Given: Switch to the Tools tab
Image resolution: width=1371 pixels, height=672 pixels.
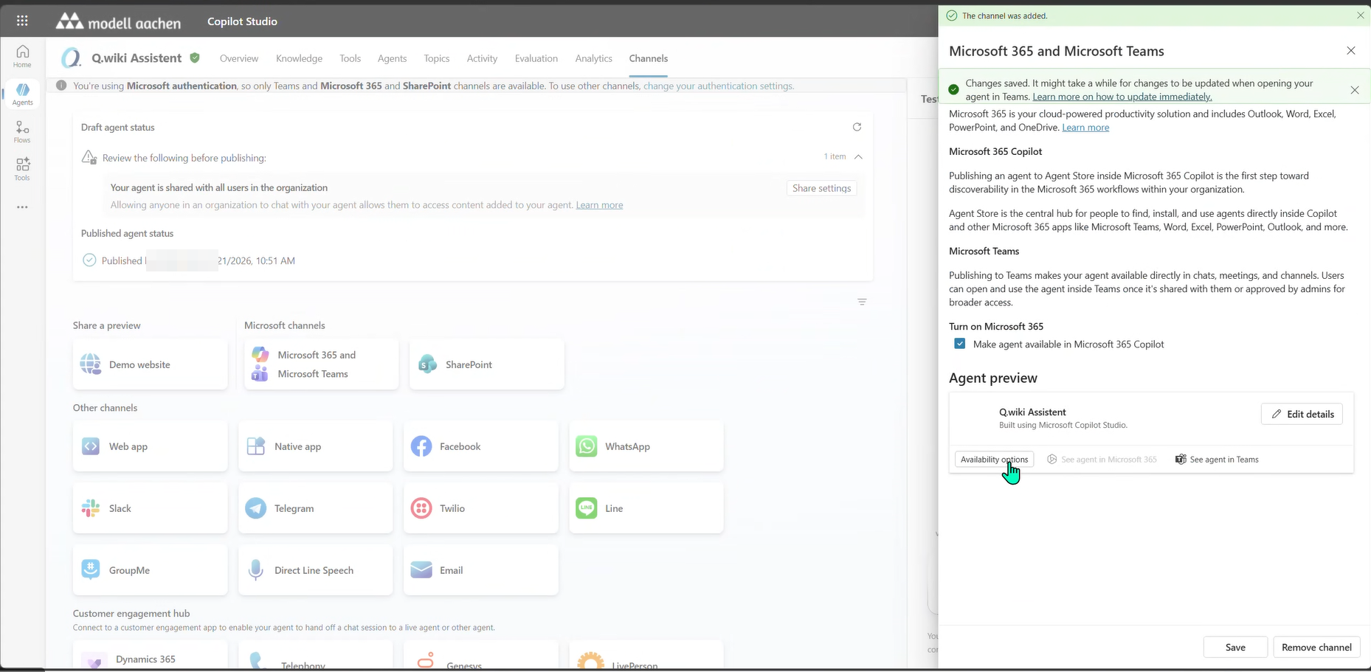Looking at the screenshot, I should click(350, 58).
